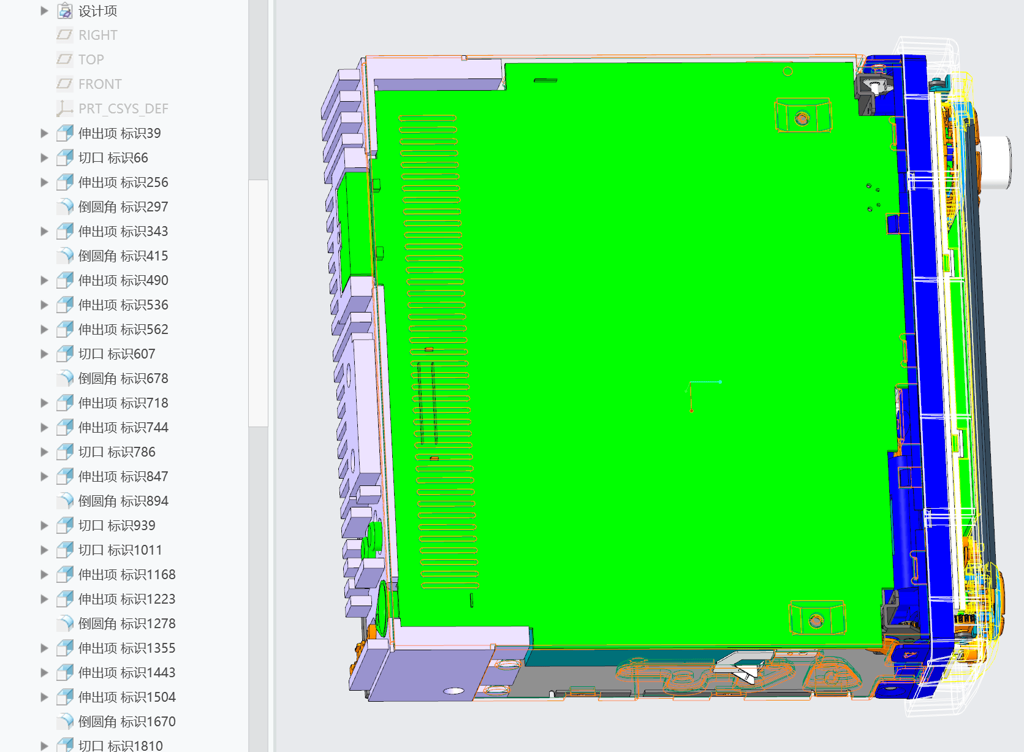Click the extrude icon of 伸出项 标识1443
This screenshot has height=752, width=1024.
(65, 672)
